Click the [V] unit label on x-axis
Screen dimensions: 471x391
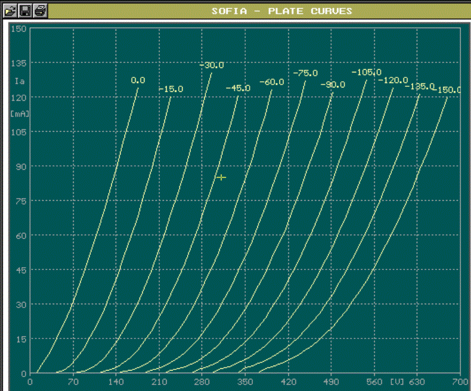[x=397, y=382]
